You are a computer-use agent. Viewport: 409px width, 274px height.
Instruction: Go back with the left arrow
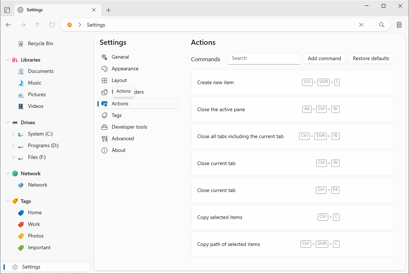[x=8, y=25]
